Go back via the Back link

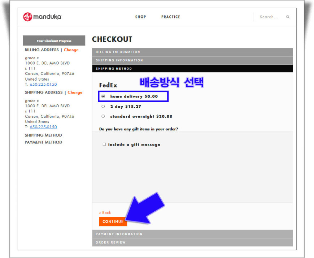coord(105,212)
